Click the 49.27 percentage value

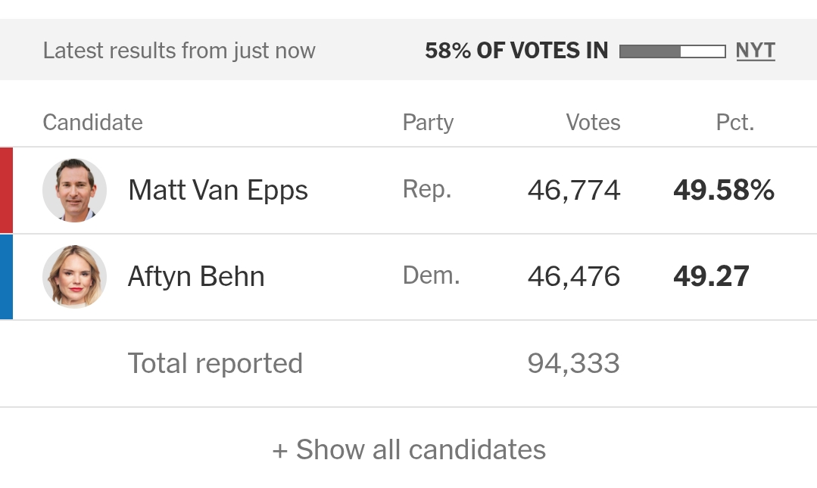[711, 277]
